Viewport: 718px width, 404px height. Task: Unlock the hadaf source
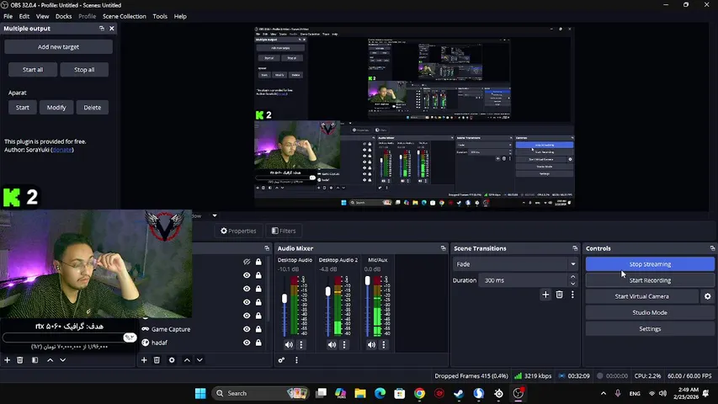[258, 343]
